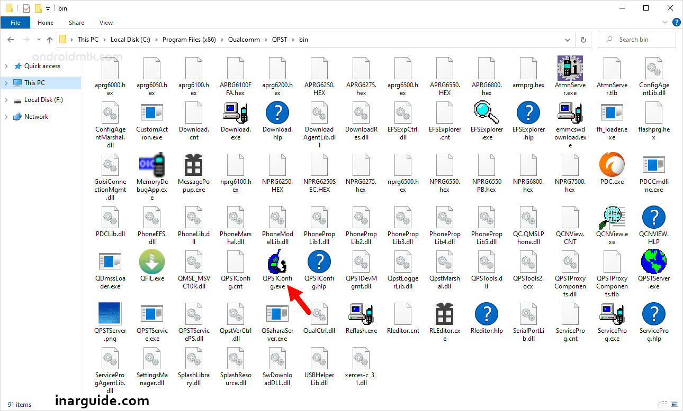The image size is (683, 411).
Task: Select the fh_loader.exe icon
Action: 612,113
